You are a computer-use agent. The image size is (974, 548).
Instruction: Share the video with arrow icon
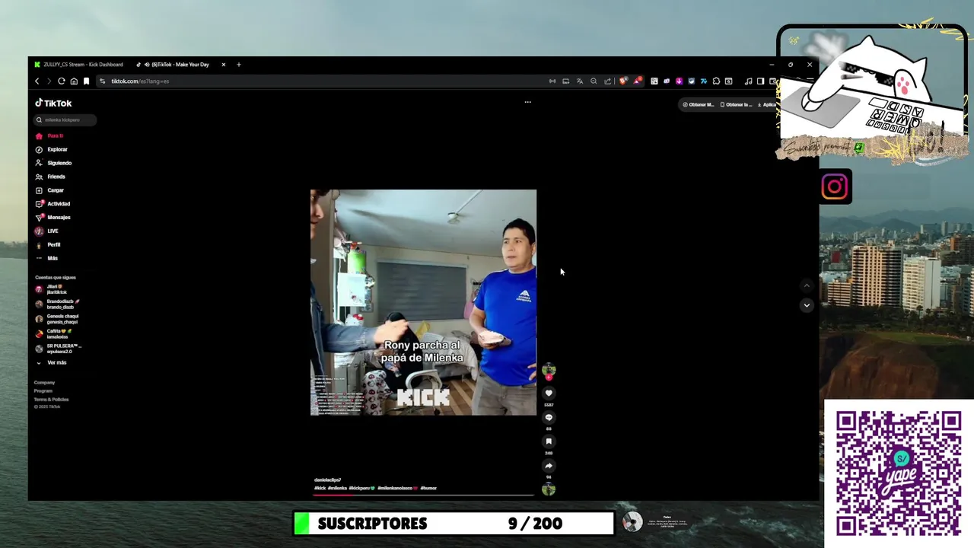[x=549, y=466]
